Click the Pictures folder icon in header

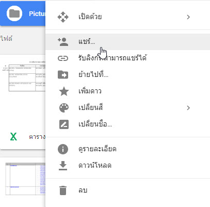point(14,13)
